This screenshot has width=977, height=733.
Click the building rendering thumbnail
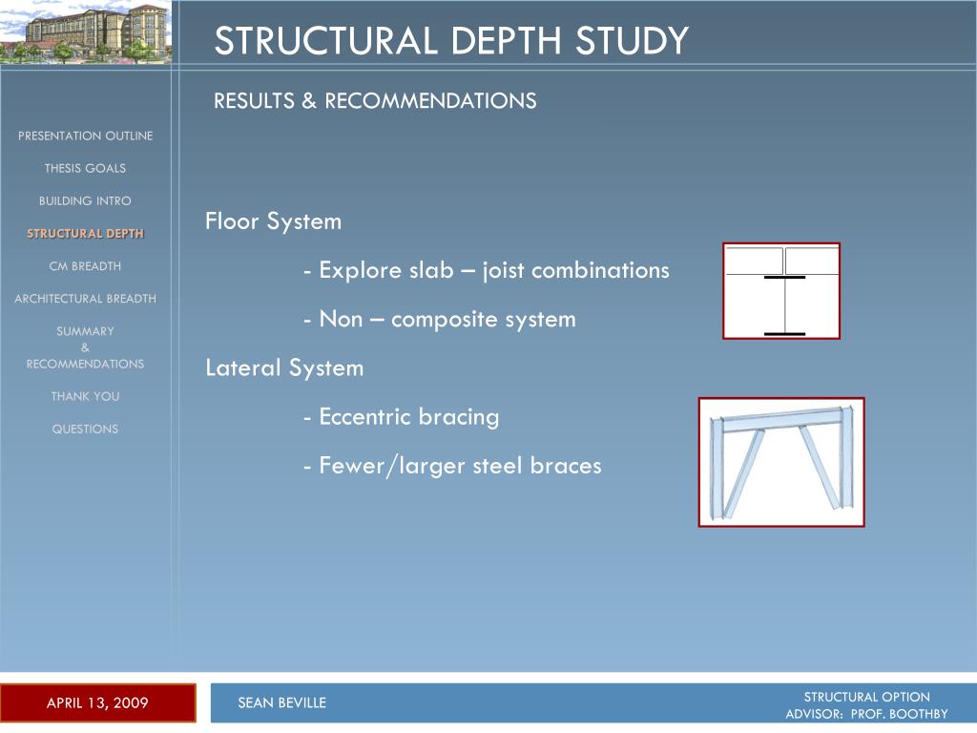(x=85, y=31)
